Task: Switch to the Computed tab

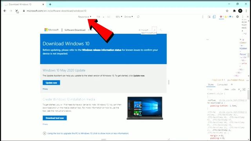Action: point(222,85)
